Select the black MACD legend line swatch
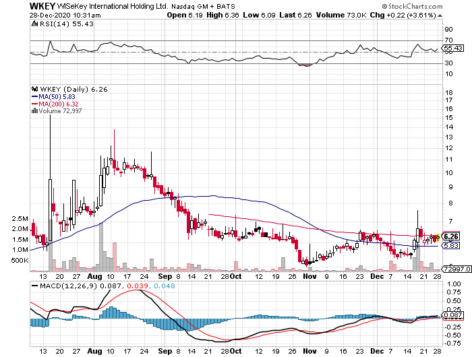Screen dimensions: 472x357 coord(35,286)
